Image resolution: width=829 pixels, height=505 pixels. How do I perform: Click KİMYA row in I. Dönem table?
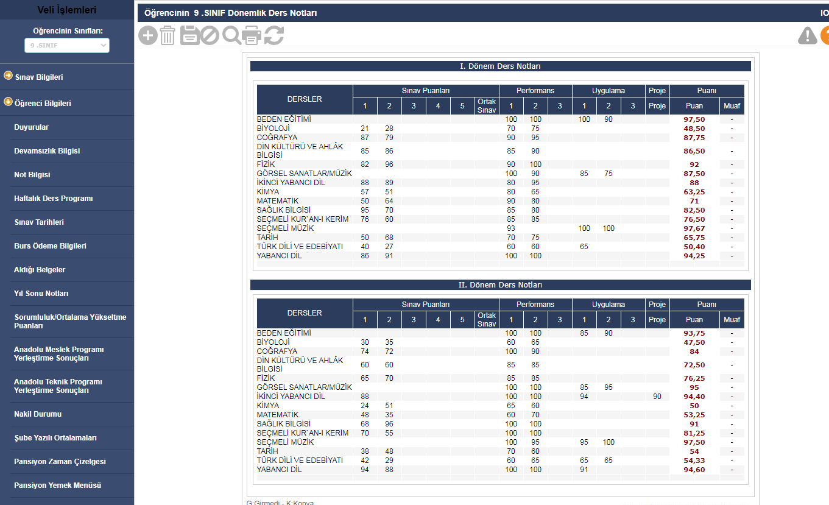(501, 192)
